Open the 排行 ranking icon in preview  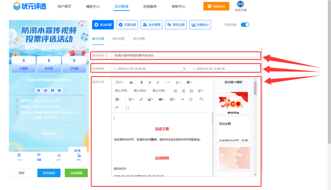59,156
